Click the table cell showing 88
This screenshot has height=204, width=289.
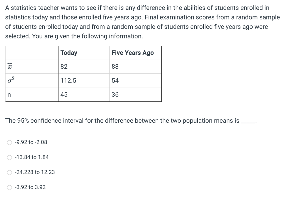(x=135, y=67)
